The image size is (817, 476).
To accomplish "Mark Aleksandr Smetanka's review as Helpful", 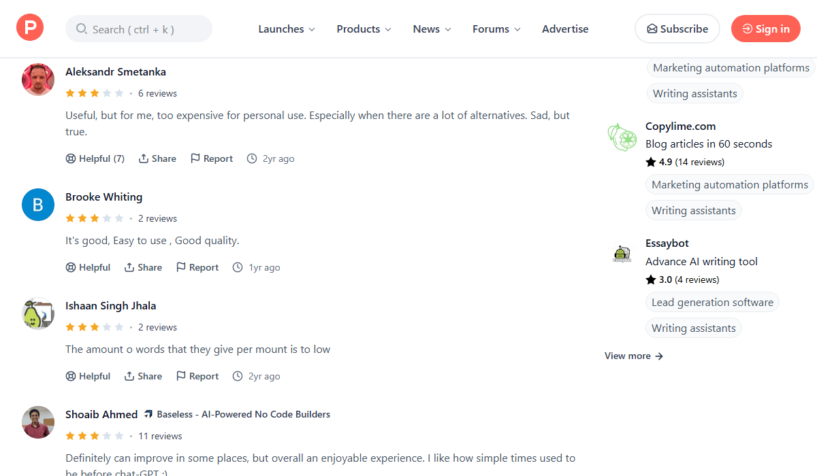I will click(95, 158).
